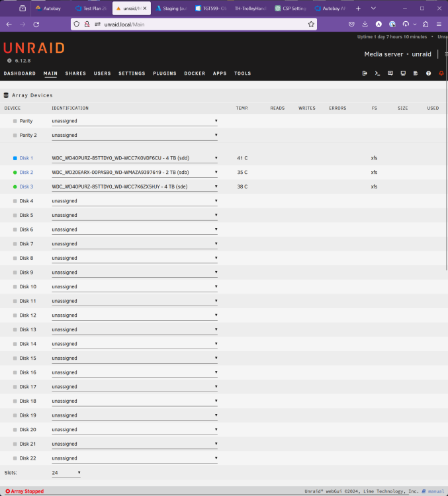List all browser tabs with the chevron

(x=374, y=9)
